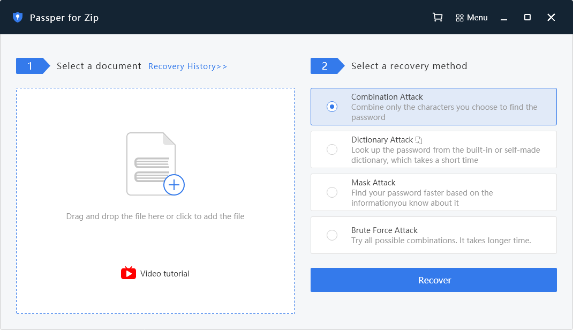Click the Passper for Zip shield logo
The image size is (573, 330).
tap(18, 17)
